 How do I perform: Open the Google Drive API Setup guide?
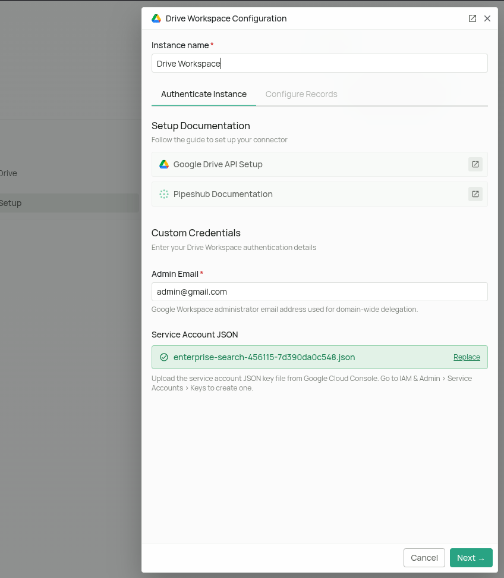pyautogui.click(x=320, y=164)
